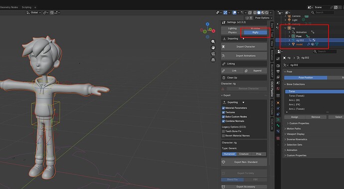Open the Object properties tab

278,103
